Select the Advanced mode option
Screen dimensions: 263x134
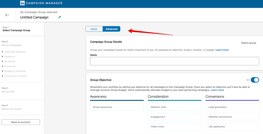click(111, 29)
